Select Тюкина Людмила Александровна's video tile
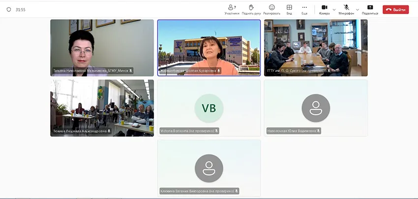This screenshot has width=418, height=199. 102,108
